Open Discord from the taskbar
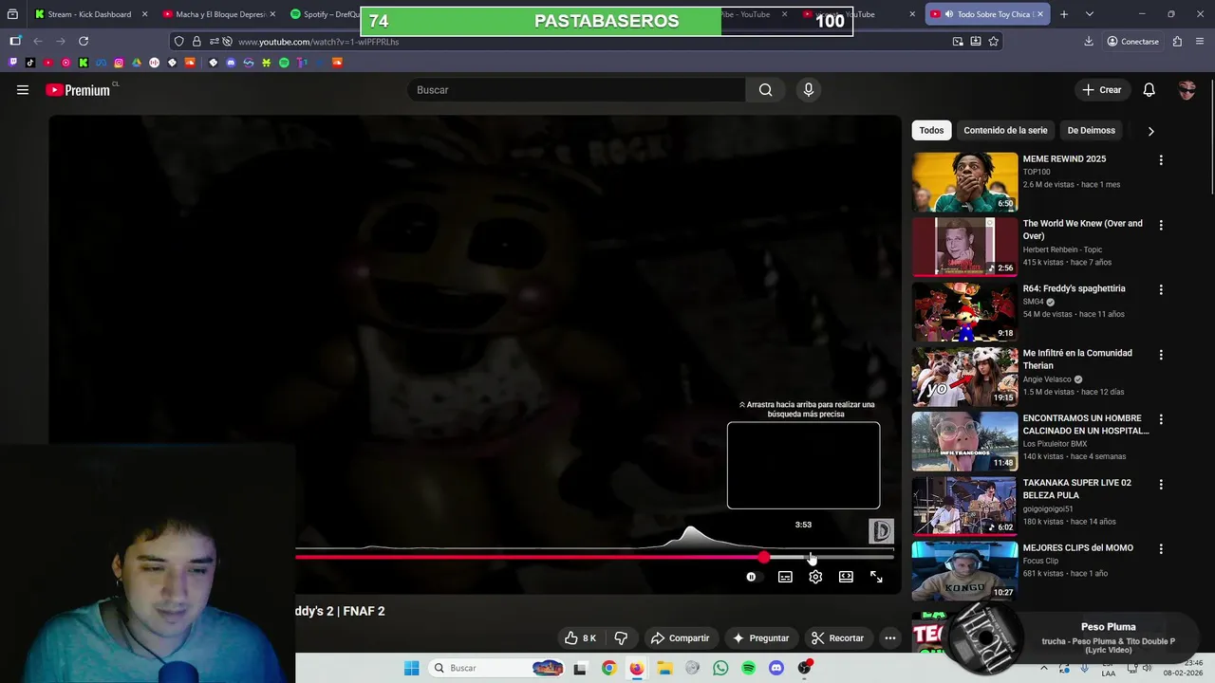1215x683 pixels. tap(776, 668)
